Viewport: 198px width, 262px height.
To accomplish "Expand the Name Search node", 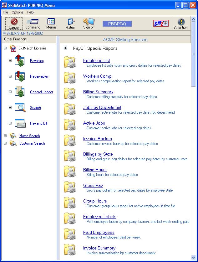I will (x=5, y=136).
